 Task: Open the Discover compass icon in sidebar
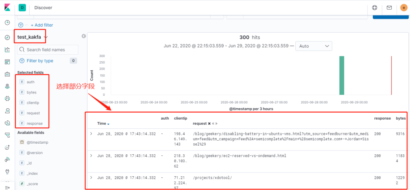coord(7,37)
